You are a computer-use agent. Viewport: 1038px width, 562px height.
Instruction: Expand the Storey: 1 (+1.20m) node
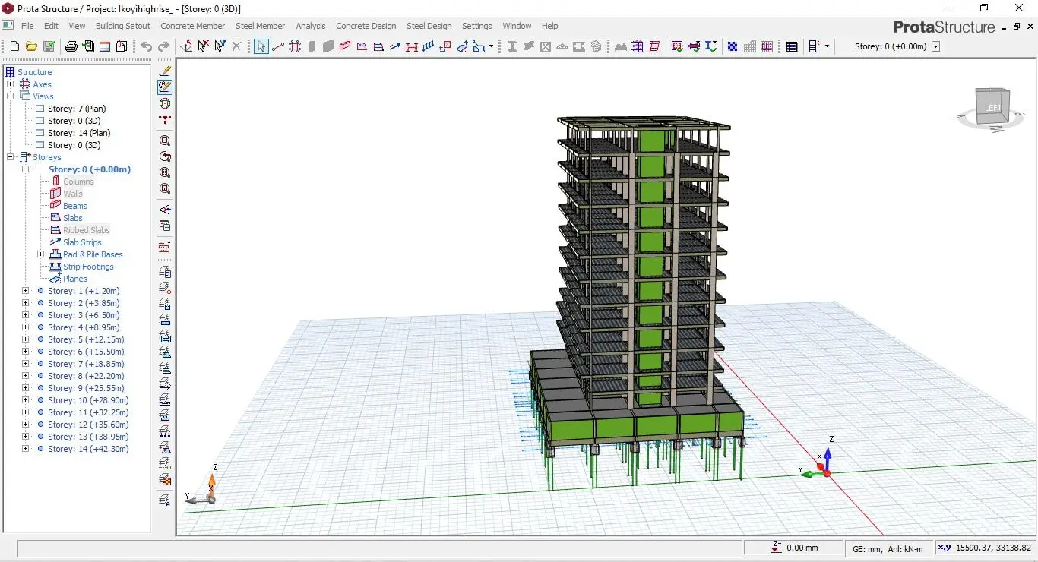click(25, 291)
